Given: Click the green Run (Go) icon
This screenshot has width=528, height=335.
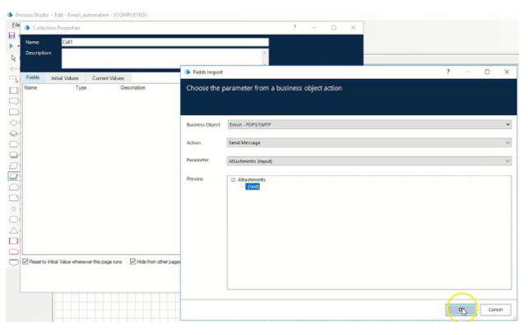Looking at the screenshot, I should click(x=12, y=46).
